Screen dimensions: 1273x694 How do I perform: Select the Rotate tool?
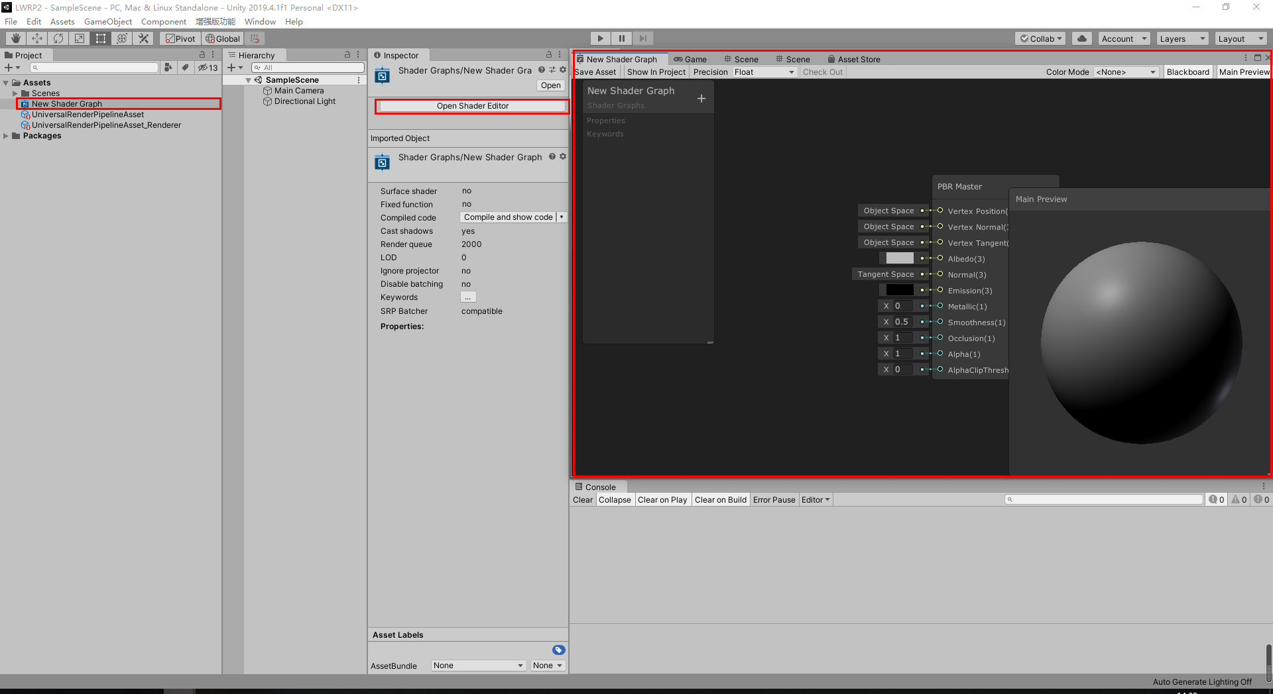point(58,38)
